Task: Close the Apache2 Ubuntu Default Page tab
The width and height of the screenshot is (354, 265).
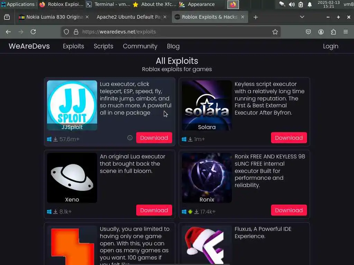Action: [165, 17]
